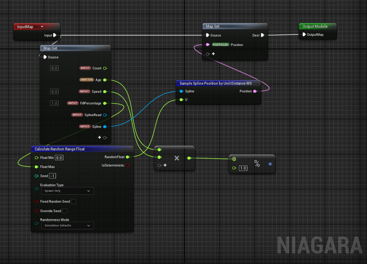Click the add pin plus on Map Get

(99, 137)
